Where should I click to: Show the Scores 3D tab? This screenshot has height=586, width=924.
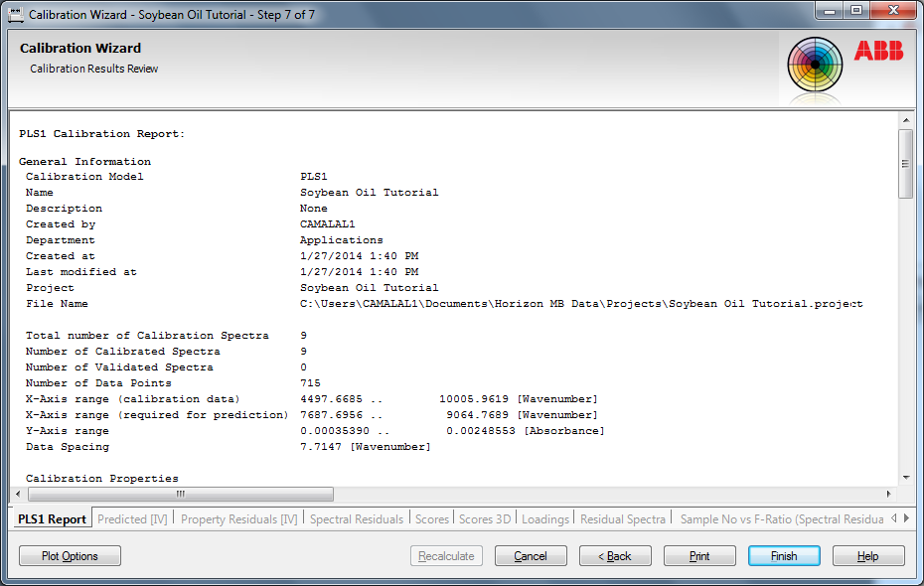pyautogui.click(x=484, y=518)
